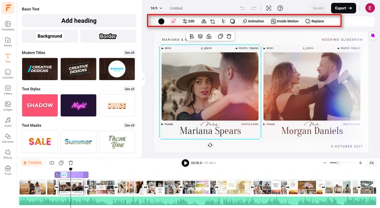Image resolution: width=380 pixels, height=208 pixels.
Task: Select the SHADOW text style thumbnail
Action: tap(40, 105)
